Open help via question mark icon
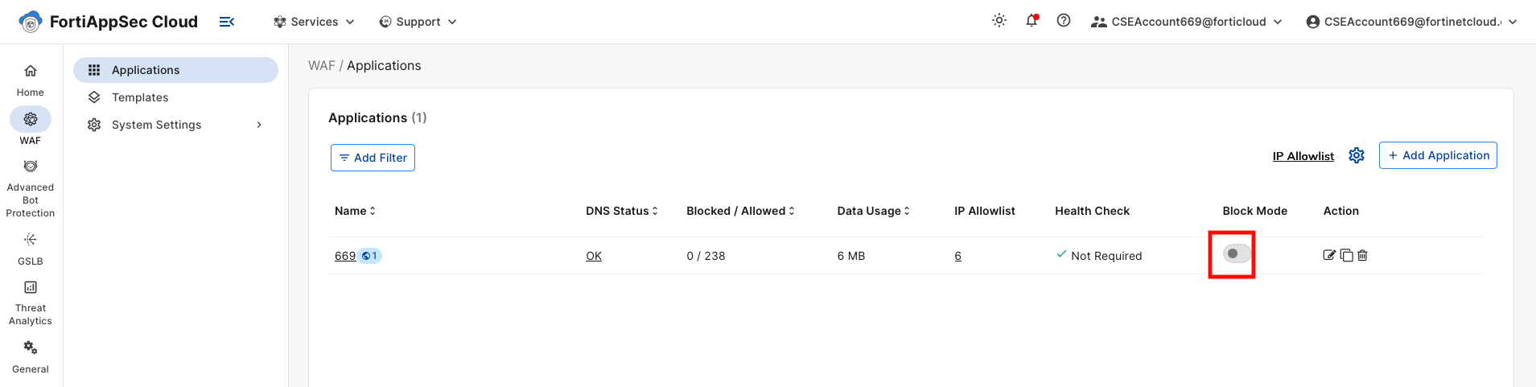Screen dimensions: 1536x387 coord(1064,21)
